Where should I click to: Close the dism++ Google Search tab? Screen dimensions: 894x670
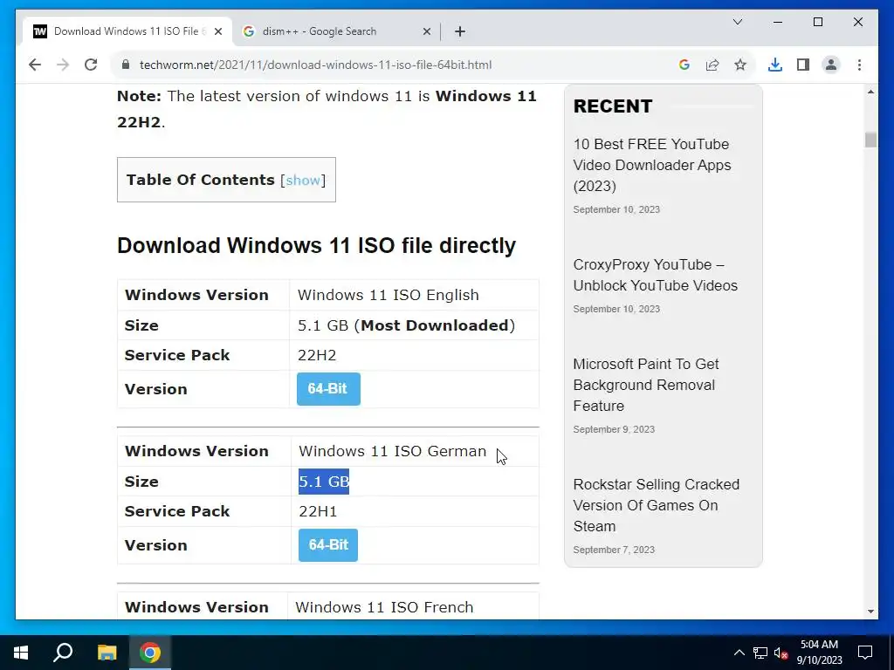pyautogui.click(x=426, y=31)
